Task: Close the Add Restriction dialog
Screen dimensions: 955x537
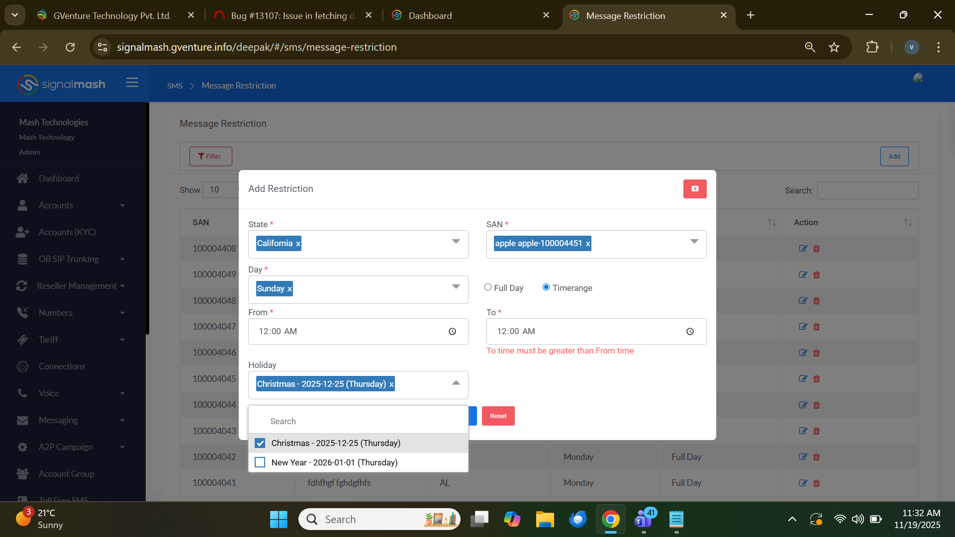Action: 694,189
